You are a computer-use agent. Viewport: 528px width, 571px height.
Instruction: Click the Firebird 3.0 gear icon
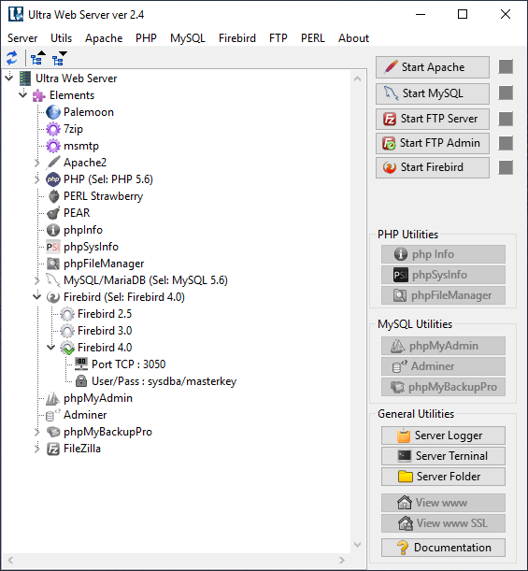(x=67, y=331)
